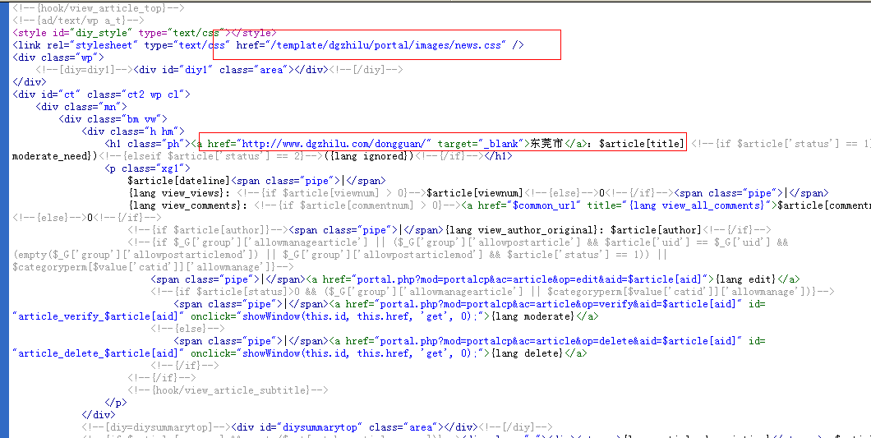Click the div class="wp" opening tag
Viewport: 871px width, 438px height.
pos(58,58)
